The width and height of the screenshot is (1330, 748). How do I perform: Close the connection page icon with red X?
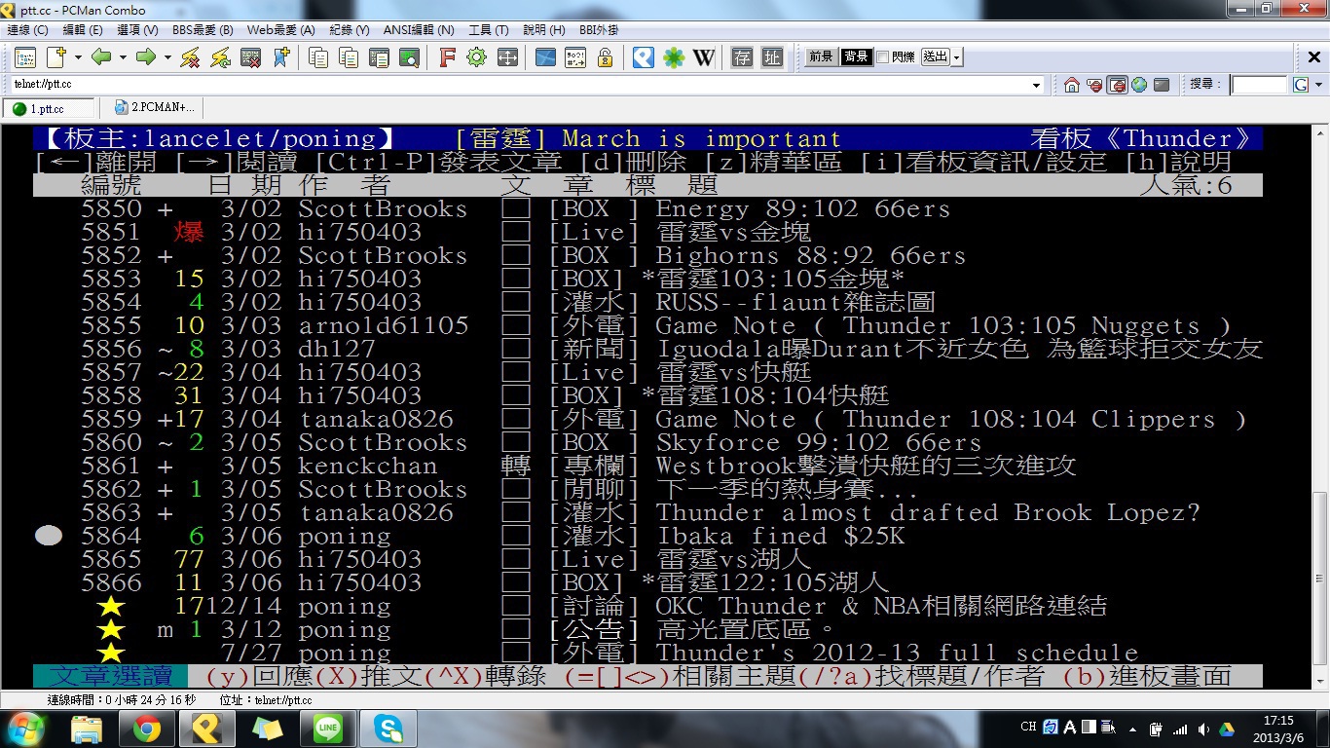point(250,57)
